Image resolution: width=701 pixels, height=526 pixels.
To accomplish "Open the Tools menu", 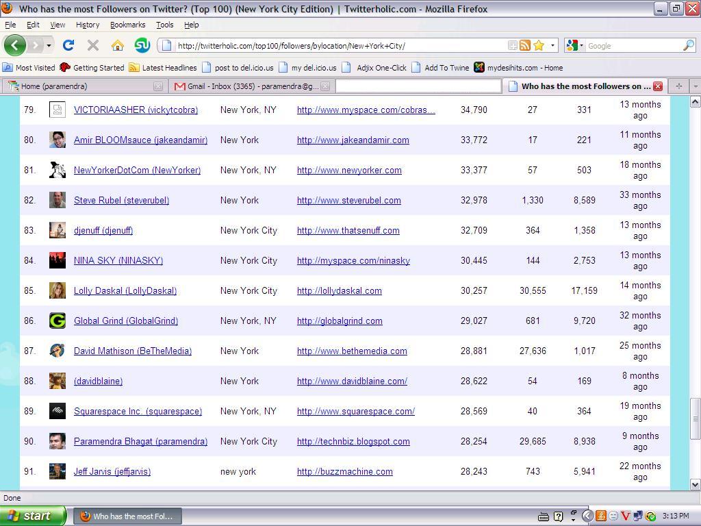I will coord(164,25).
